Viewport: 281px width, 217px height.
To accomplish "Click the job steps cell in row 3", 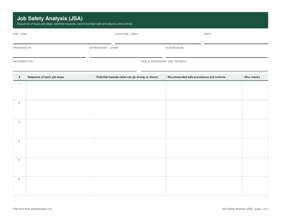I will (60, 129).
